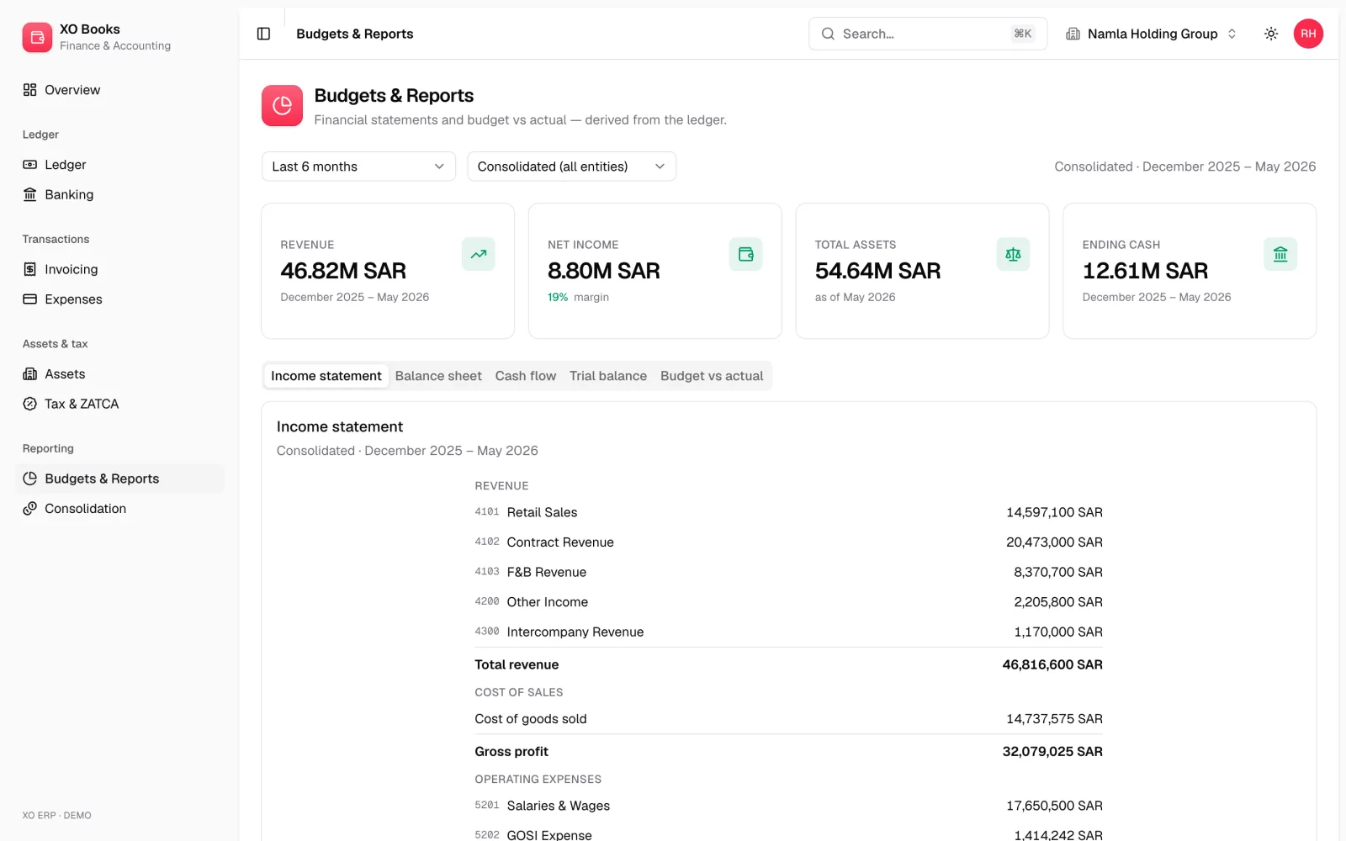Click the Intercompany Revenue row label
Image resolution: width=1346 pixels, height=841 pixels.
click(x=575, y=632)
